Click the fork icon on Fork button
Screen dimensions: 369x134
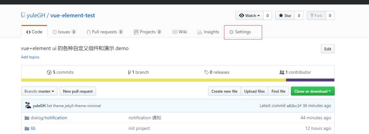pos(312,16)
